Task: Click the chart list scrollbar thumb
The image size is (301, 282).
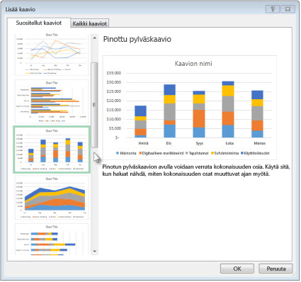Action: pos(94,105)
